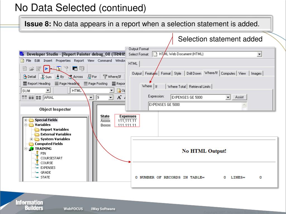Open the View menu
286x214 pixels.
[91, 60]
